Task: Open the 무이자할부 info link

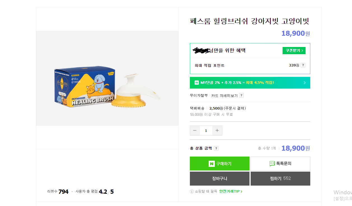Action: [199, 96]
